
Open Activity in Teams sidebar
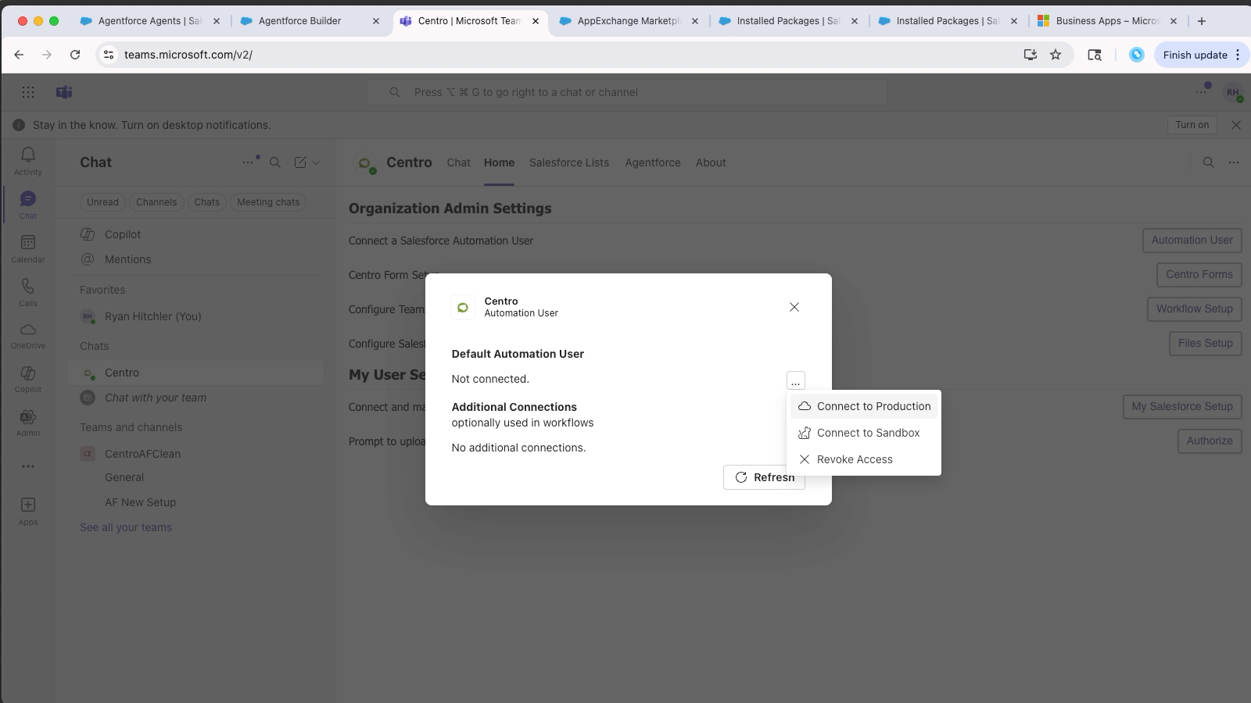pyautogui.click(x=28, y=161)
